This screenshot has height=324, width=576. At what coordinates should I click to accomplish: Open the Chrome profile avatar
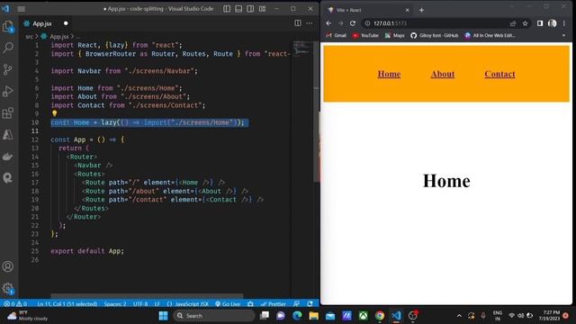click(552, 23)
